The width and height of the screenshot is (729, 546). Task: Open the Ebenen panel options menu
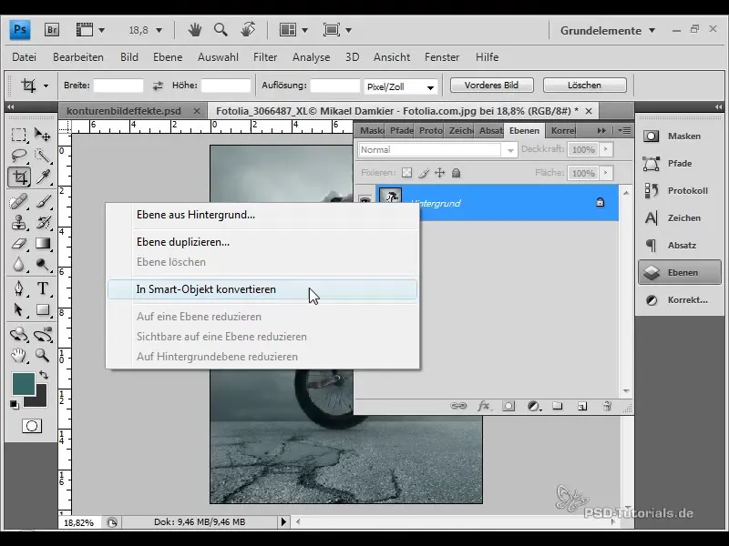[x=624, y=131]
